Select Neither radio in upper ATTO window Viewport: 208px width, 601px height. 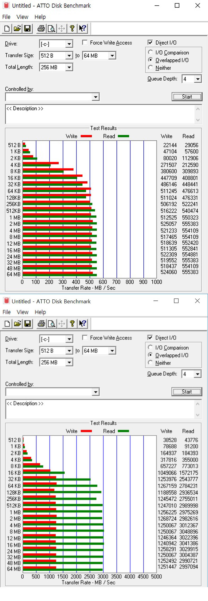click(150, 67)
